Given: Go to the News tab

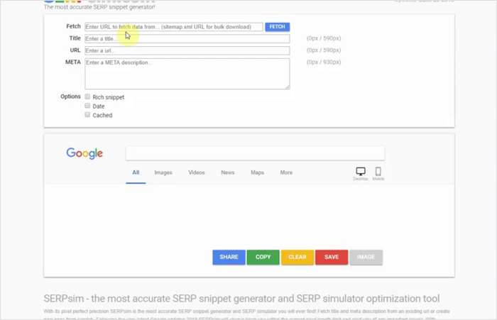Looking at the screenshot, I should coord(228,172).
